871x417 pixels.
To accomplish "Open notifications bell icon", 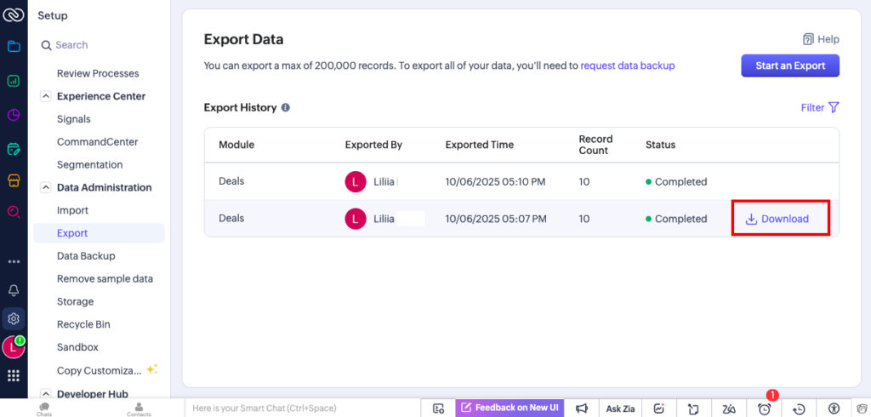I will [x=14, y=290].
